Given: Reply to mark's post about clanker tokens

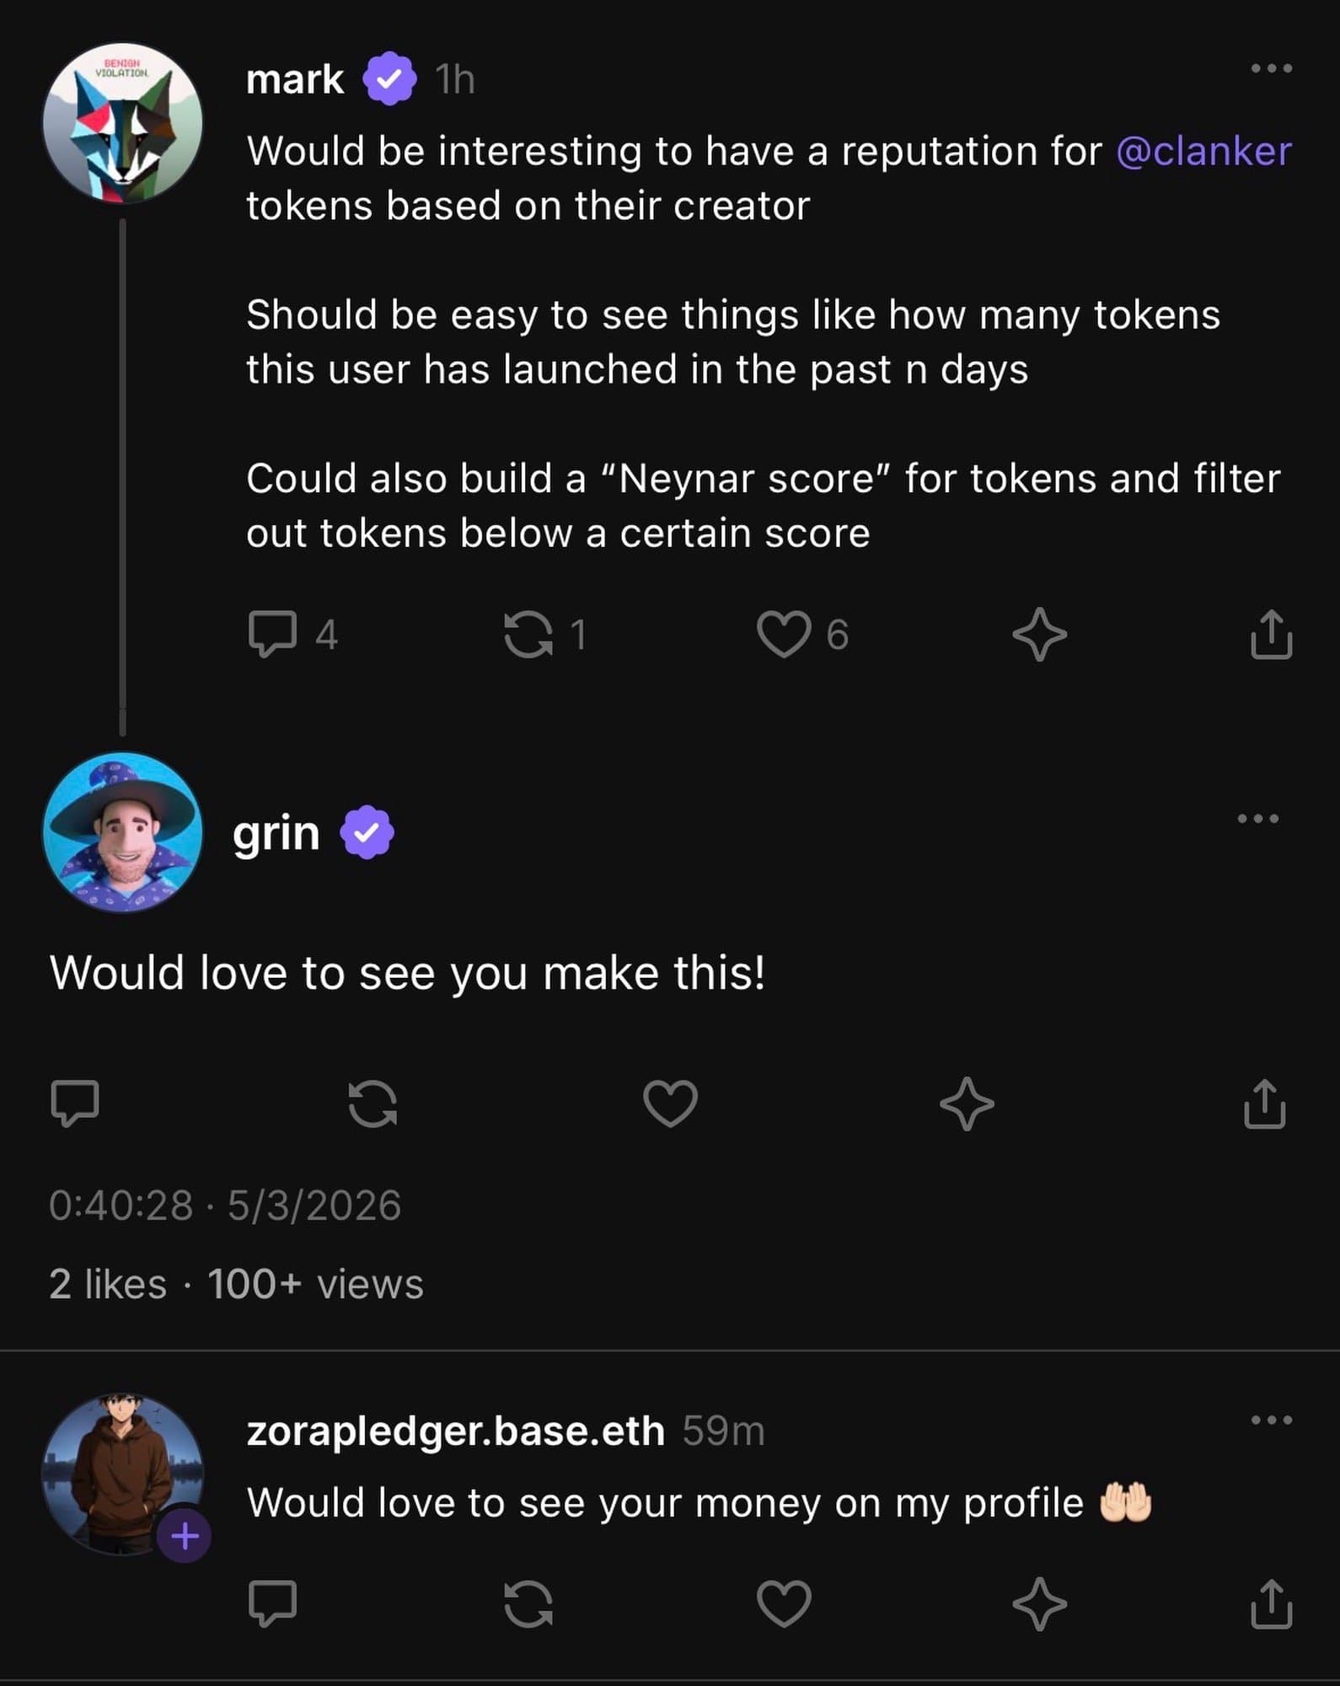Looking at the screenshot, I should point(272,634).
